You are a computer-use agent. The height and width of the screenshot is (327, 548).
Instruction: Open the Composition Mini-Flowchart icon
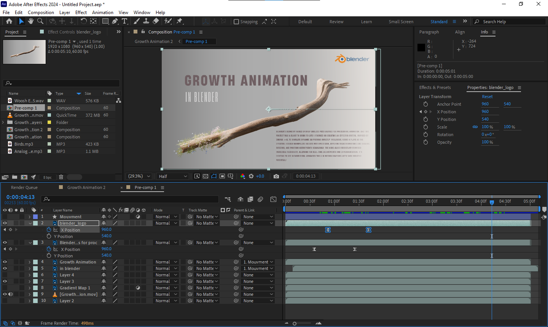[228, 199]
